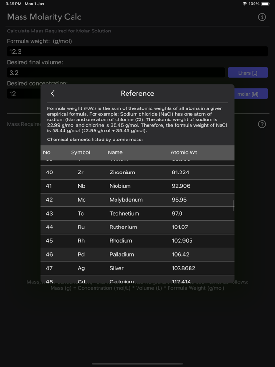275x367 pixels.
Task: Select the 92.906 atomic weight
Action: (x=181, y=186)
